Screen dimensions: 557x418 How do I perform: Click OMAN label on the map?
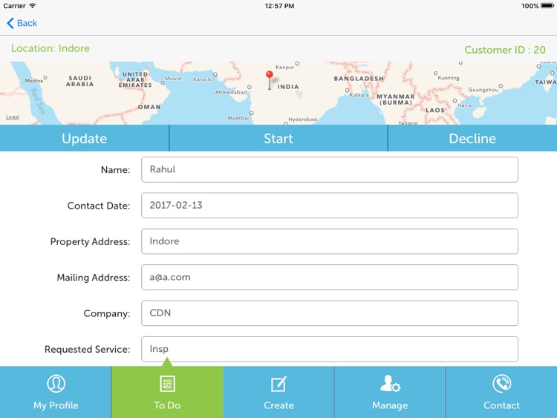(149, 107)
